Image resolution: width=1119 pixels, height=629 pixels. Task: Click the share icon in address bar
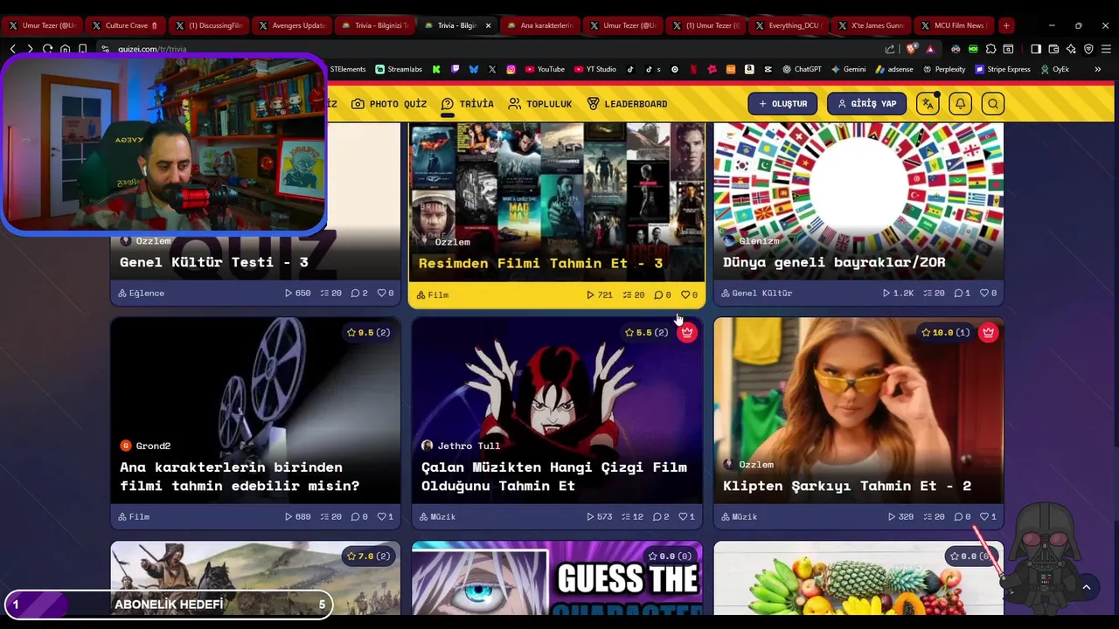[x=890, y=49]
